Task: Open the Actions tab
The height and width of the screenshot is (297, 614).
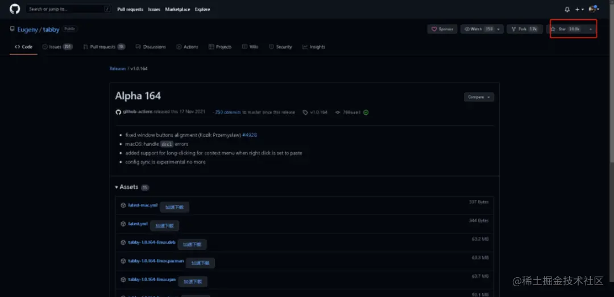Action: click(187, 47)
